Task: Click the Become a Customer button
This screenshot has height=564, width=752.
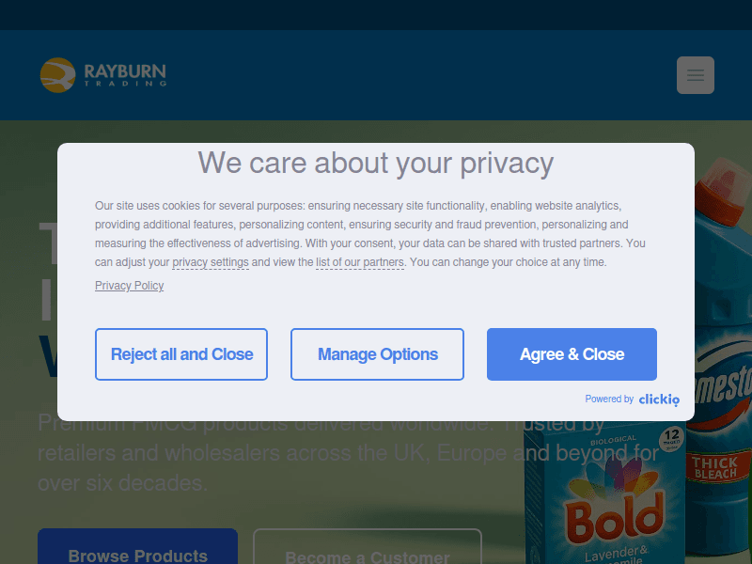Action: (x=367, y=550)
